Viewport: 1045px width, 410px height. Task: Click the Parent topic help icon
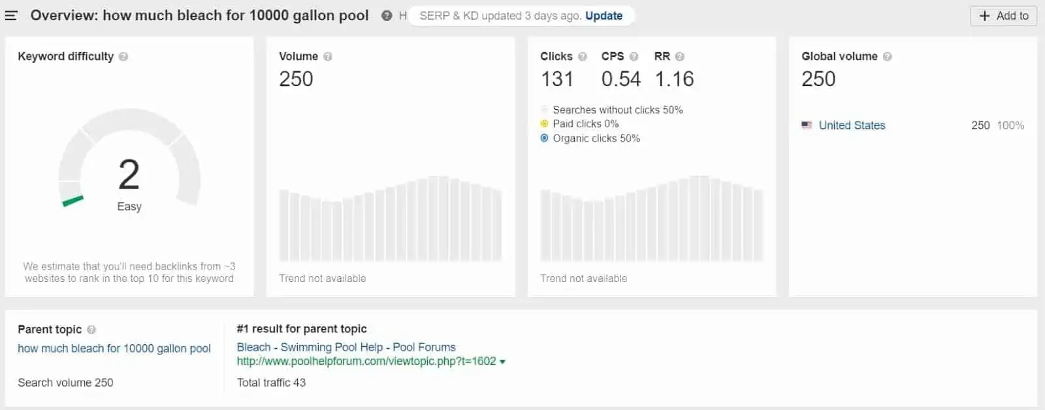(x=91, y=330)
